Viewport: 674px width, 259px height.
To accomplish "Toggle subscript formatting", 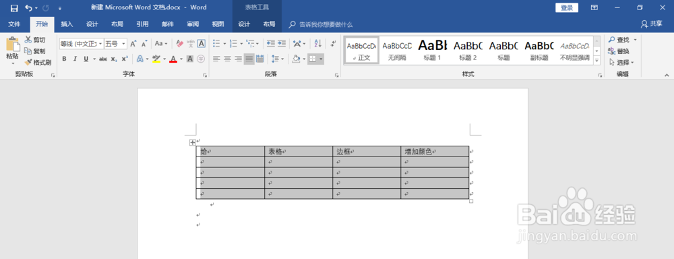I will [113, 59].
